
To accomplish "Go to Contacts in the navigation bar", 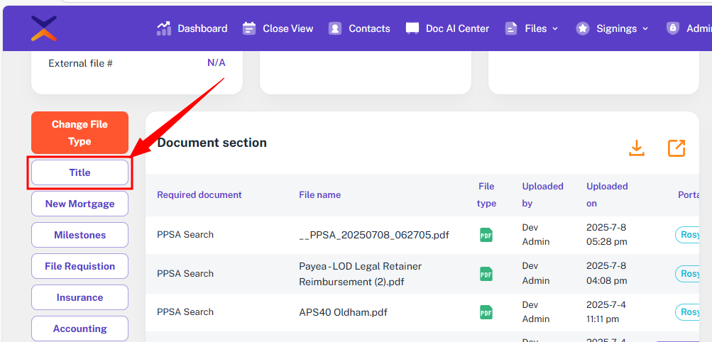I will coord(360,28).
